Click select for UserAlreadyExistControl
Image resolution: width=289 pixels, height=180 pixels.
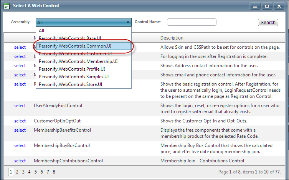tap(20, 106)
